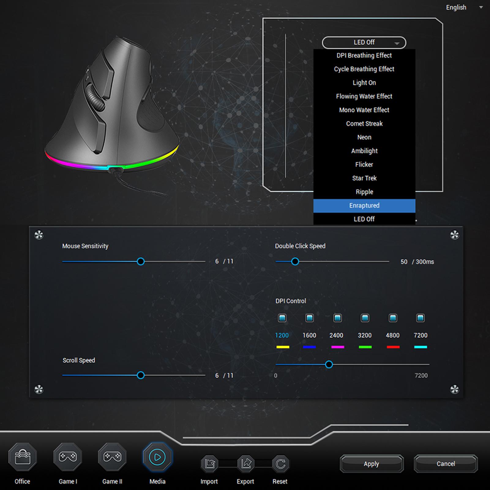Select the Office profile icon
The image size is (490, 490).
[x=22, y=457]
